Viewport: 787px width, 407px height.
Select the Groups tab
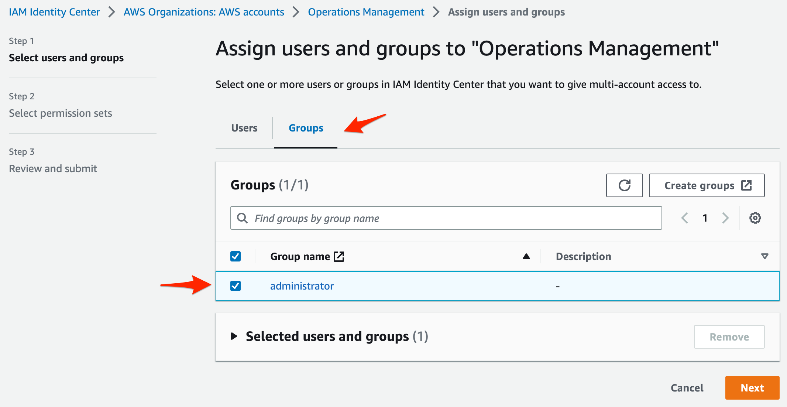pos(306,128)
